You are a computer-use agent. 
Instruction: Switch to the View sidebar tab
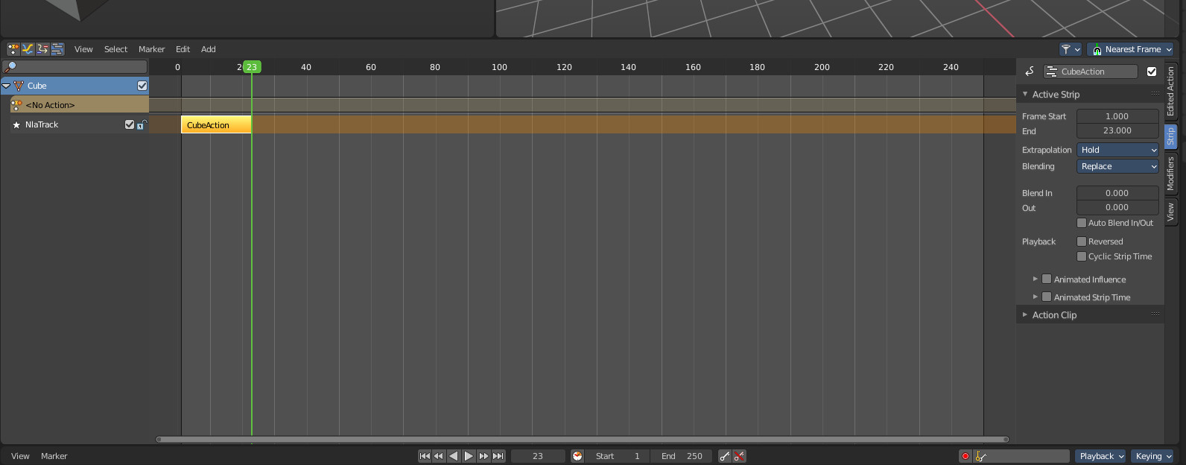click(x=1170, y=212)
